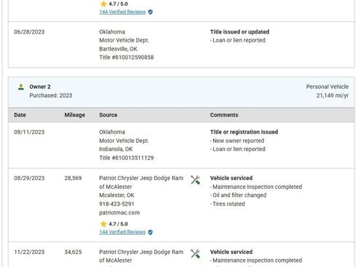This screenshot has width=356, height=267.
Task: Click the wrench icon for 08/29/2023 service
Action: [196, 180]
